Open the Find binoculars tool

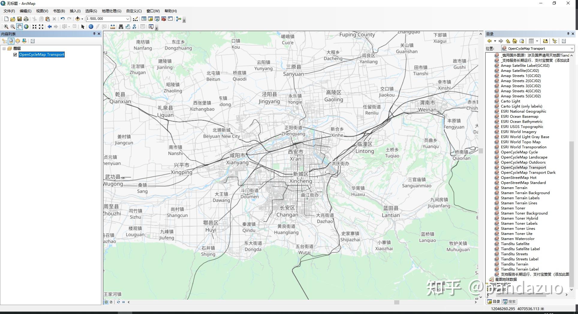tap(121, 26)
